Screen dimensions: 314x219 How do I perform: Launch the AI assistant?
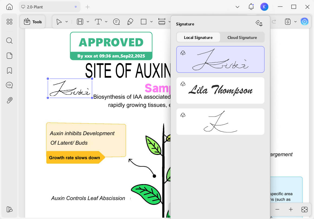tap(305, 21)
